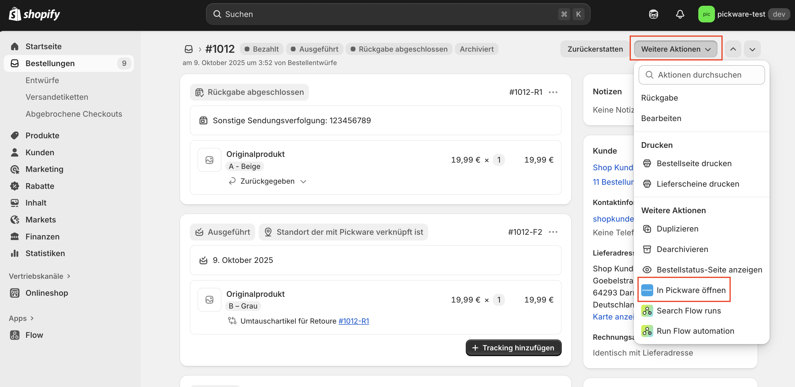The width and height of the screenshot is (795, 387).
Task: Open three-dot menu for return #1012-R1
Action: (x=553, y=92)
